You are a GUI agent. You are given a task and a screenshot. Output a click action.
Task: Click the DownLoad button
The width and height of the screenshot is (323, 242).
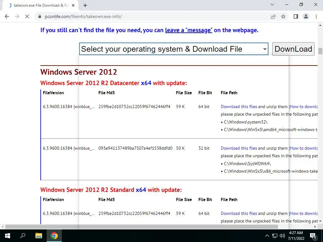tap(293, 49)
